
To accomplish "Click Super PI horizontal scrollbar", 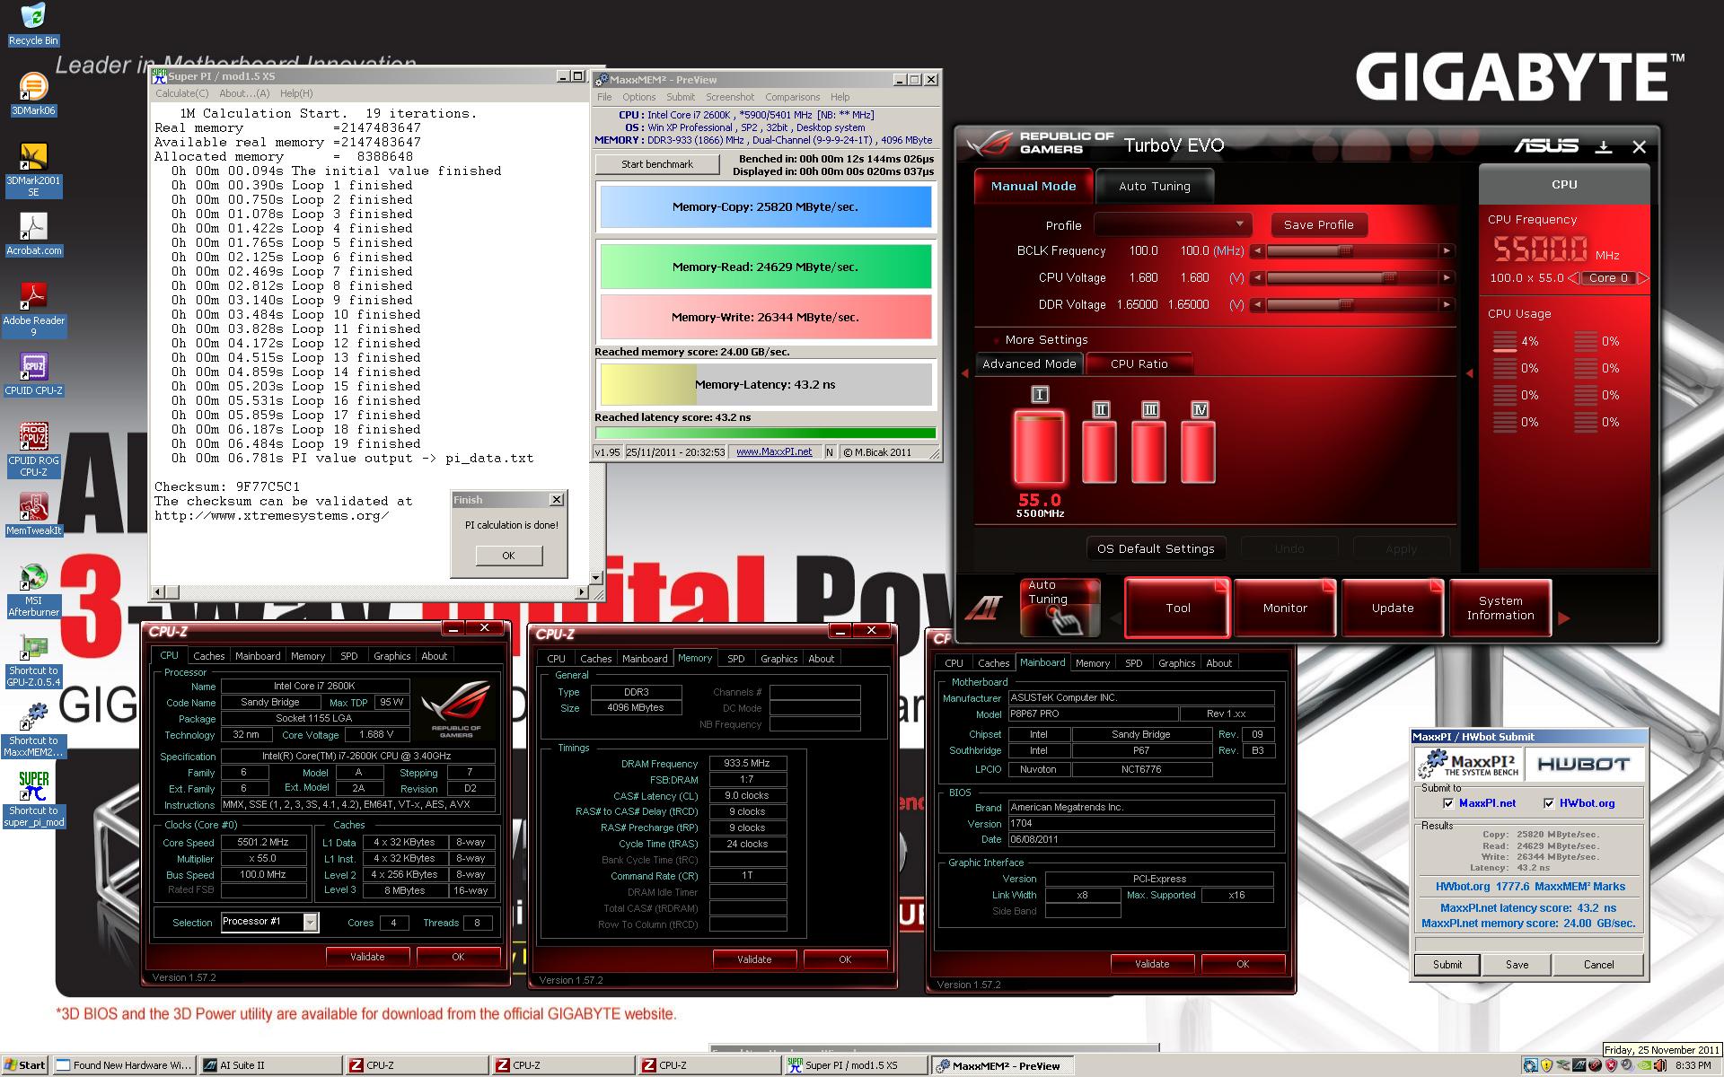I will 370,591.
